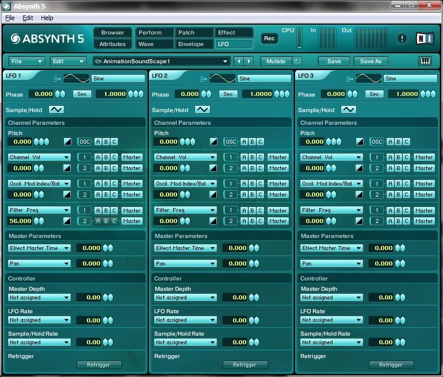Click LFO 3 sine waveform display
This screenshot has width=443, height=377.
point(369,79)
